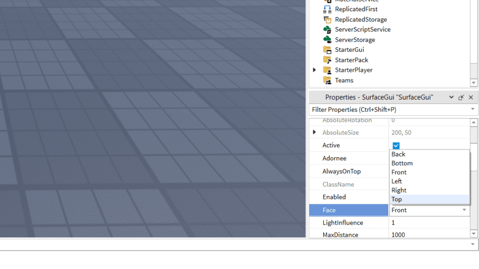
Task: Select the ServerScriptService cloud icon
Action: click(x=327, y=29)
